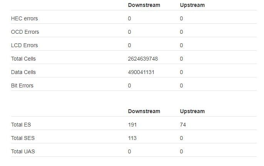Screen dimensions: 264x166
Task: Click the Downstream header above Total ES
Action: [144, 111]
